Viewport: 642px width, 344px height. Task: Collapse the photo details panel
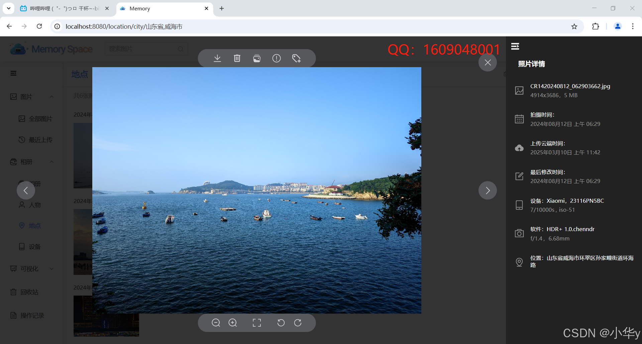[x=515, y=46]
